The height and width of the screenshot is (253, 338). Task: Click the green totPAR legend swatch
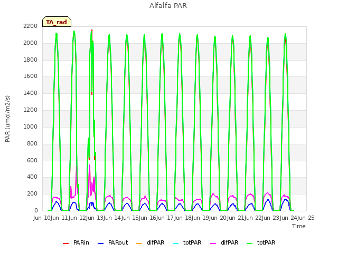tap(250, 244)
